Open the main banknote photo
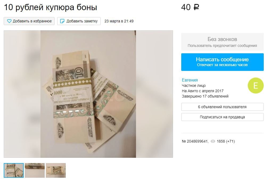Image resolution: width=268 pixels, height=182 pixels. pyautogui.click(x=88, y=94)
